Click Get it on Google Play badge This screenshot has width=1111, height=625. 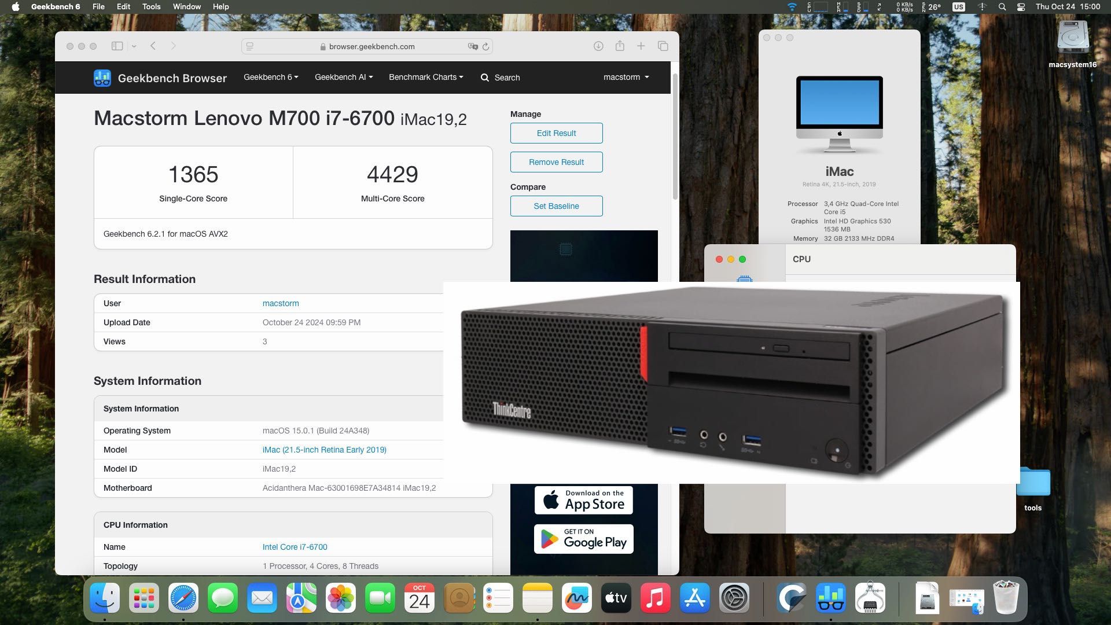click(x=583, y=539)
